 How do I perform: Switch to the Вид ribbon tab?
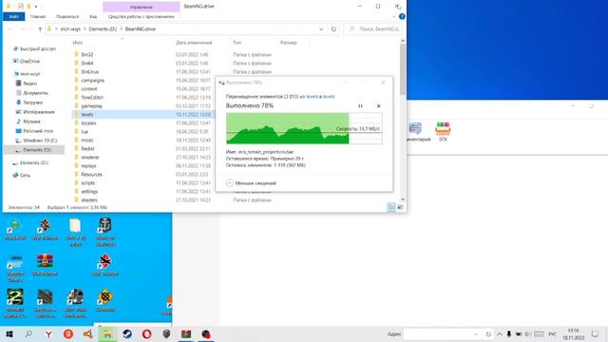[x=93, y=17]
